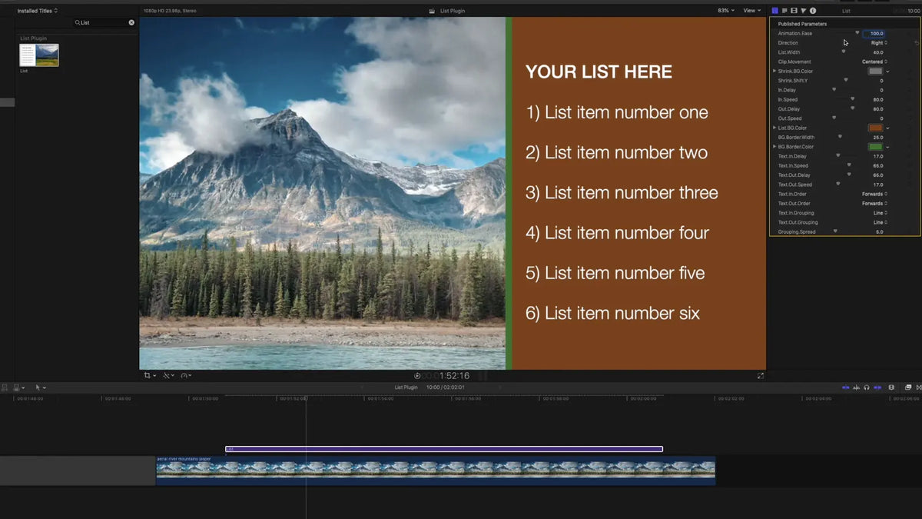Toggle video skimming in timeline toolbar
This screenshot has height=519, width=922.
pos(845,388)
